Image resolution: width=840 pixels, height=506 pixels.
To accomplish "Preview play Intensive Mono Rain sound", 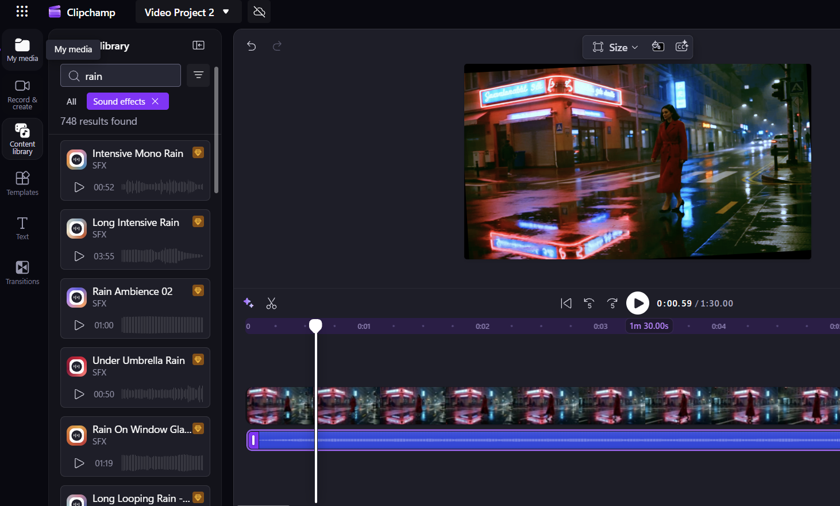I will point(79,187).
